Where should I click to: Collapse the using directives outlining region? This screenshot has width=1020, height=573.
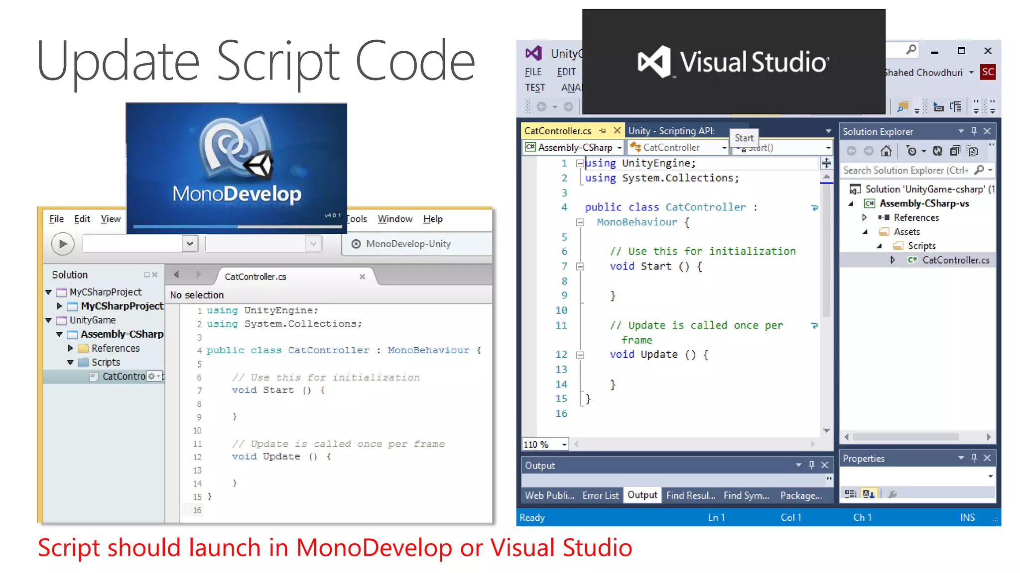[x=580, y=163]
